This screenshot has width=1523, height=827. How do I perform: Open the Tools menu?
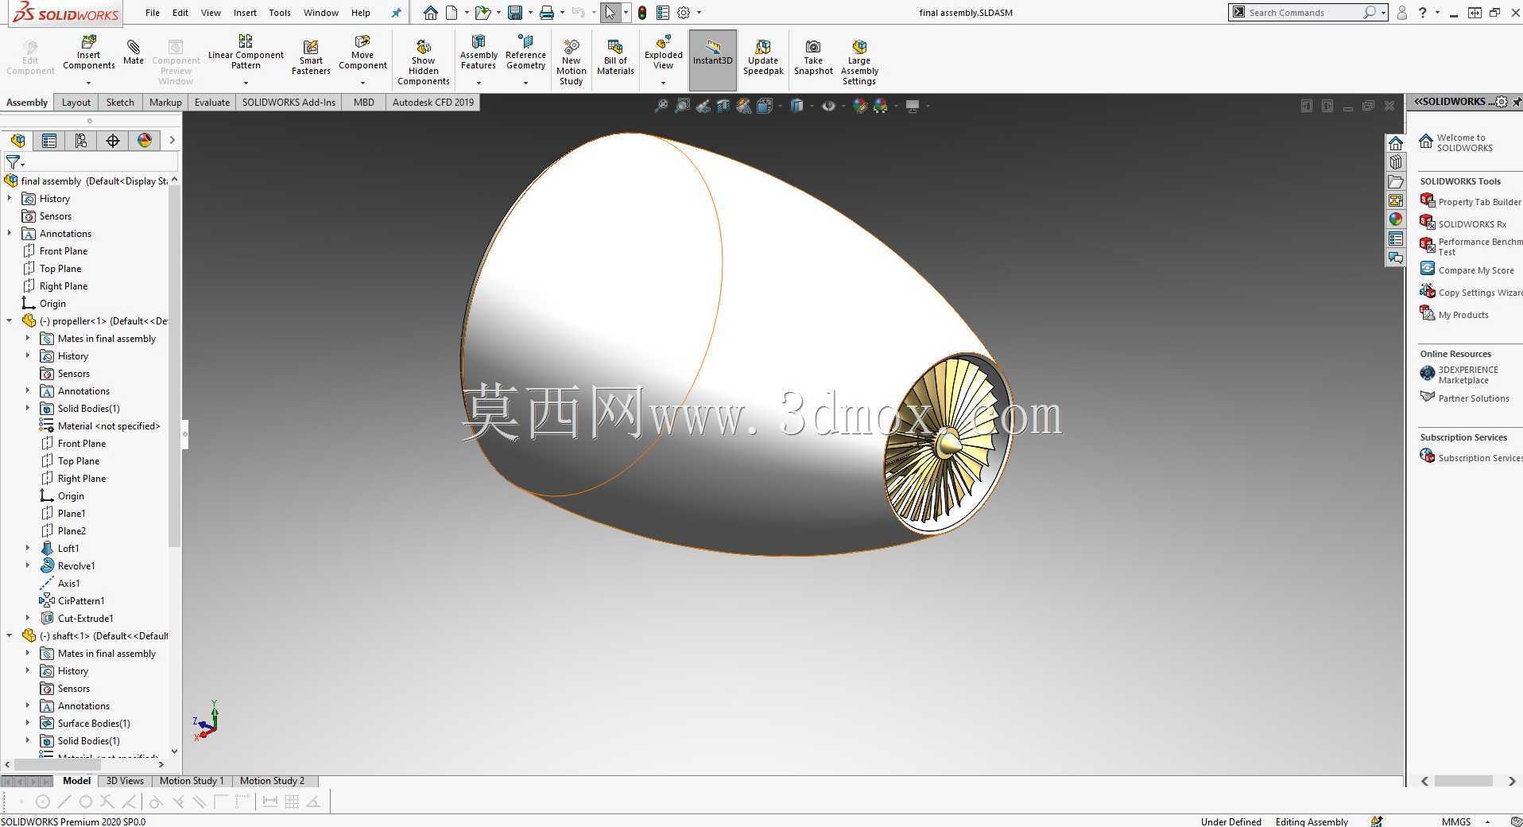point(280,13)
